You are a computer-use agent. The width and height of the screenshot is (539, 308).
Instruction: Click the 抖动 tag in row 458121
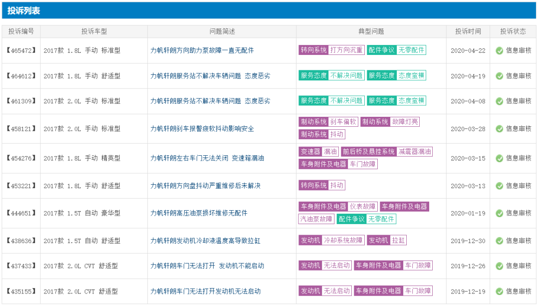pos(336,134)
